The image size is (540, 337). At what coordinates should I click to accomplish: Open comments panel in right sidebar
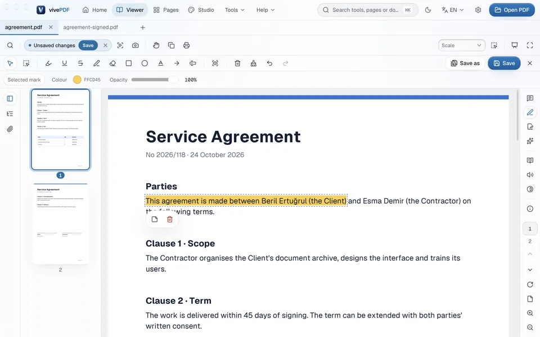(x=530, y=98)
